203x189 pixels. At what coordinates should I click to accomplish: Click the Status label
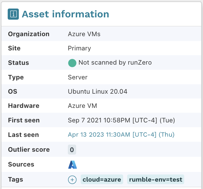tap(19, 63)
